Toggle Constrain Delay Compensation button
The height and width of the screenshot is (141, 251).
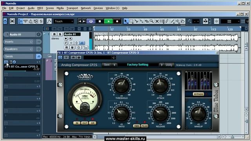[x=12, y=21]
